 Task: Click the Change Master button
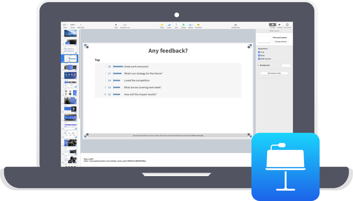pos(281,42)
